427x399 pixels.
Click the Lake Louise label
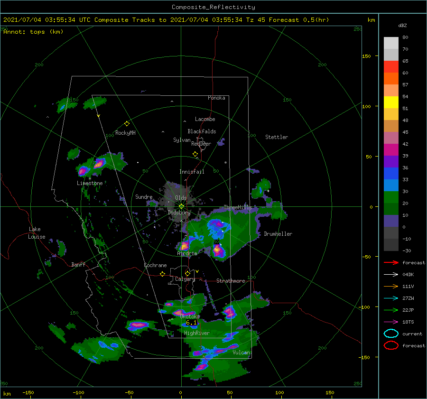[37, 233]
